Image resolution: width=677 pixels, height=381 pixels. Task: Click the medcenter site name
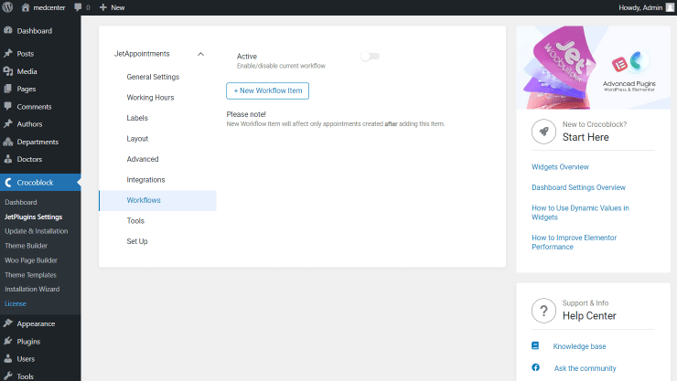click(49, 7)
